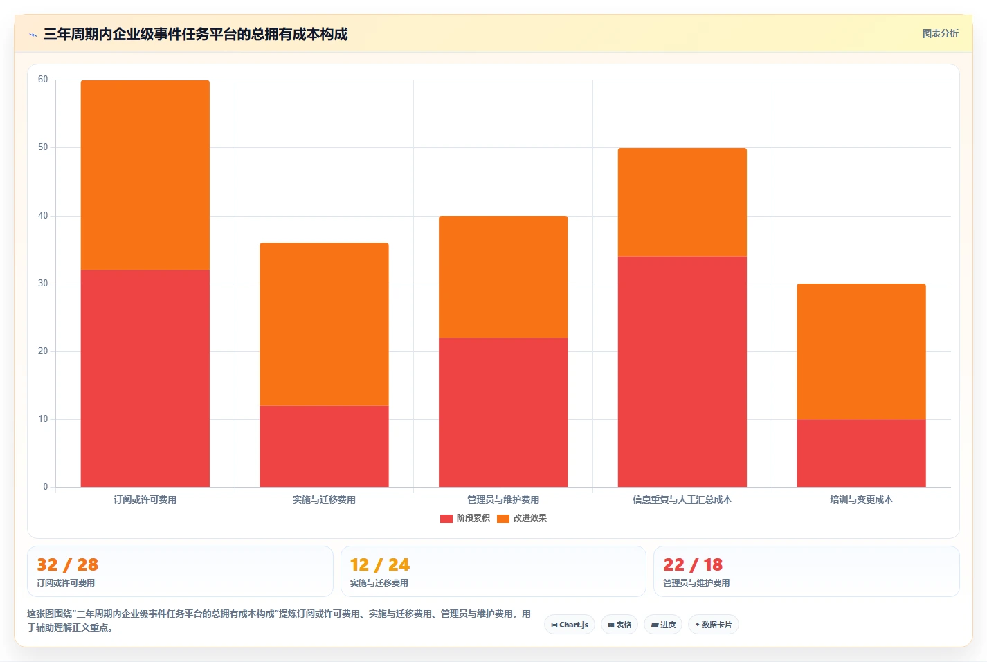Click the orange segment of 管理员与维护费用 bar

(x=503, y=277)
